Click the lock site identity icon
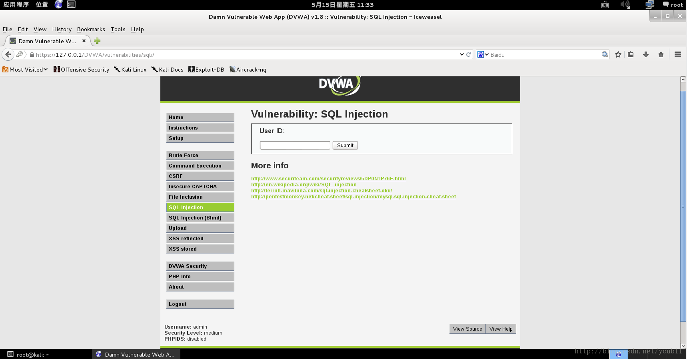 [x=32, y=54]
